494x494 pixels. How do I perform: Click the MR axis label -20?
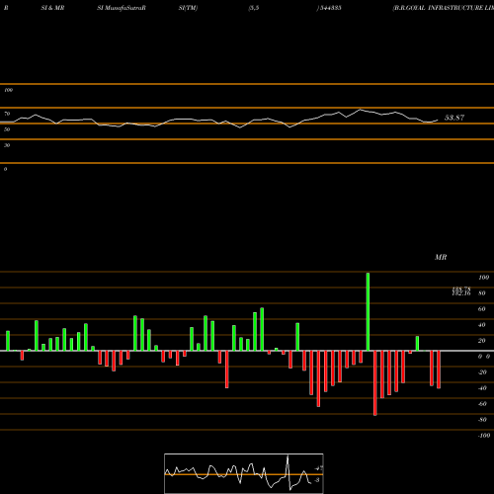pos(482,372)
